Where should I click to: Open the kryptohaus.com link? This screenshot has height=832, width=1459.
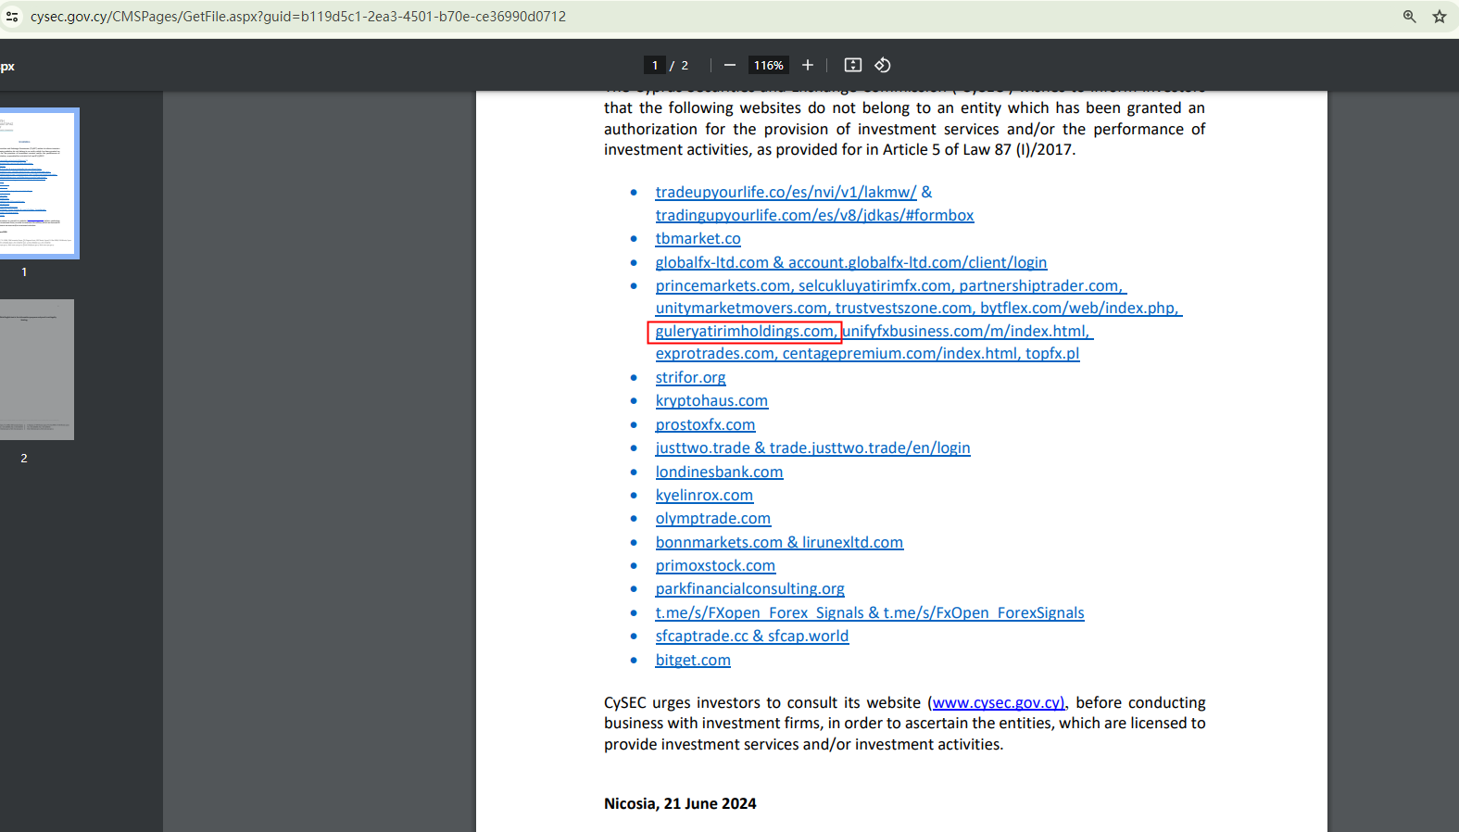click(x=711, y=401)
